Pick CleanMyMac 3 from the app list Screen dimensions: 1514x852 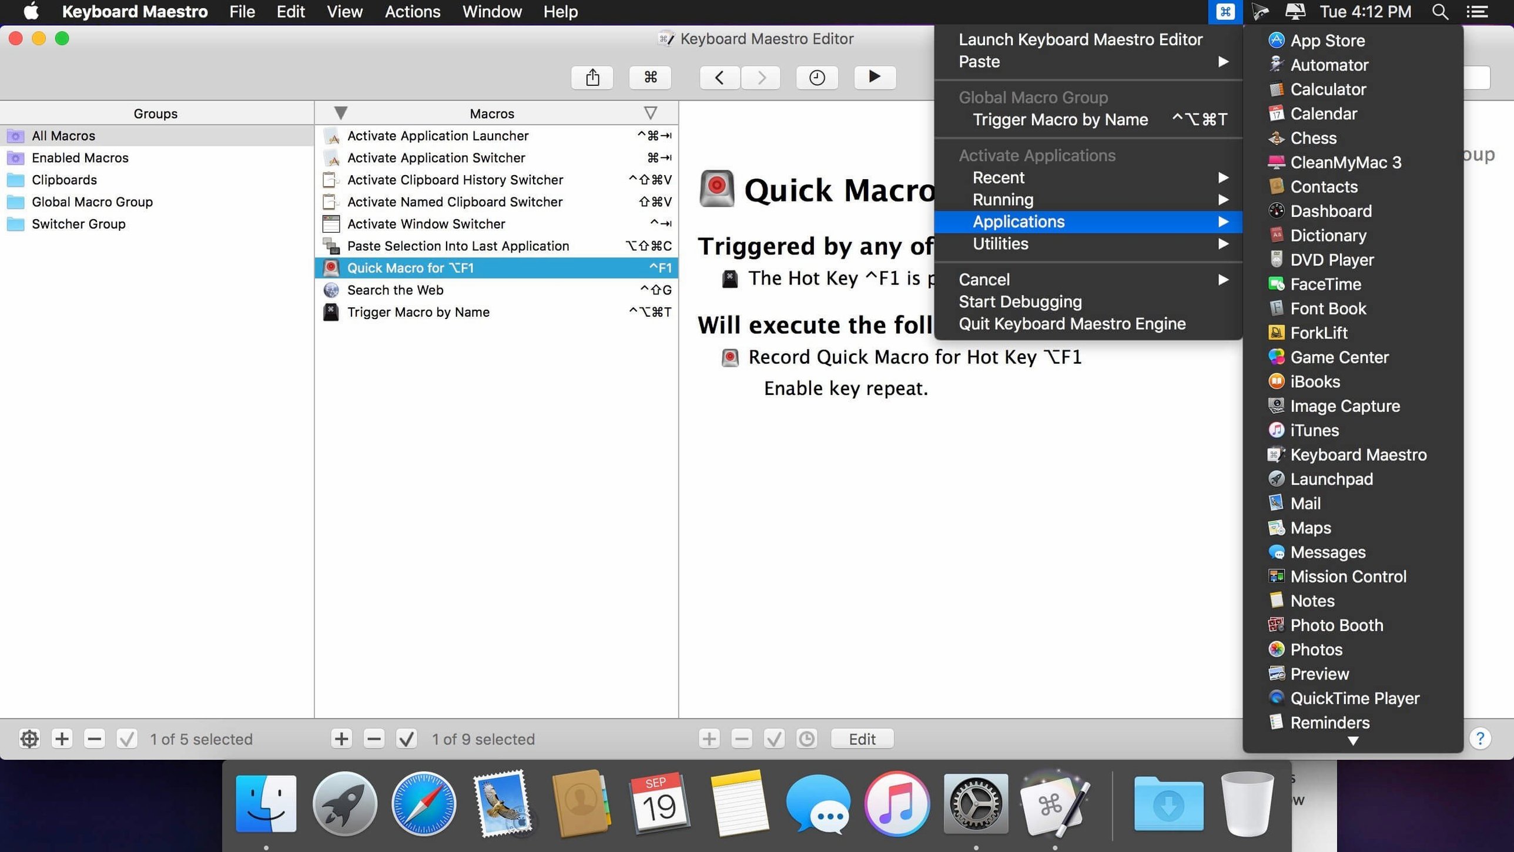pyautogui.click(x=1353, y=163)
